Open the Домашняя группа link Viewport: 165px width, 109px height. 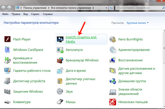132,81
